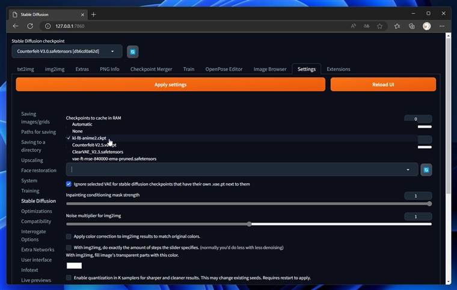Click the Noise multiplier for img2img slider
The width and height of the screenshot is (457, 290).
click(249, 225)
